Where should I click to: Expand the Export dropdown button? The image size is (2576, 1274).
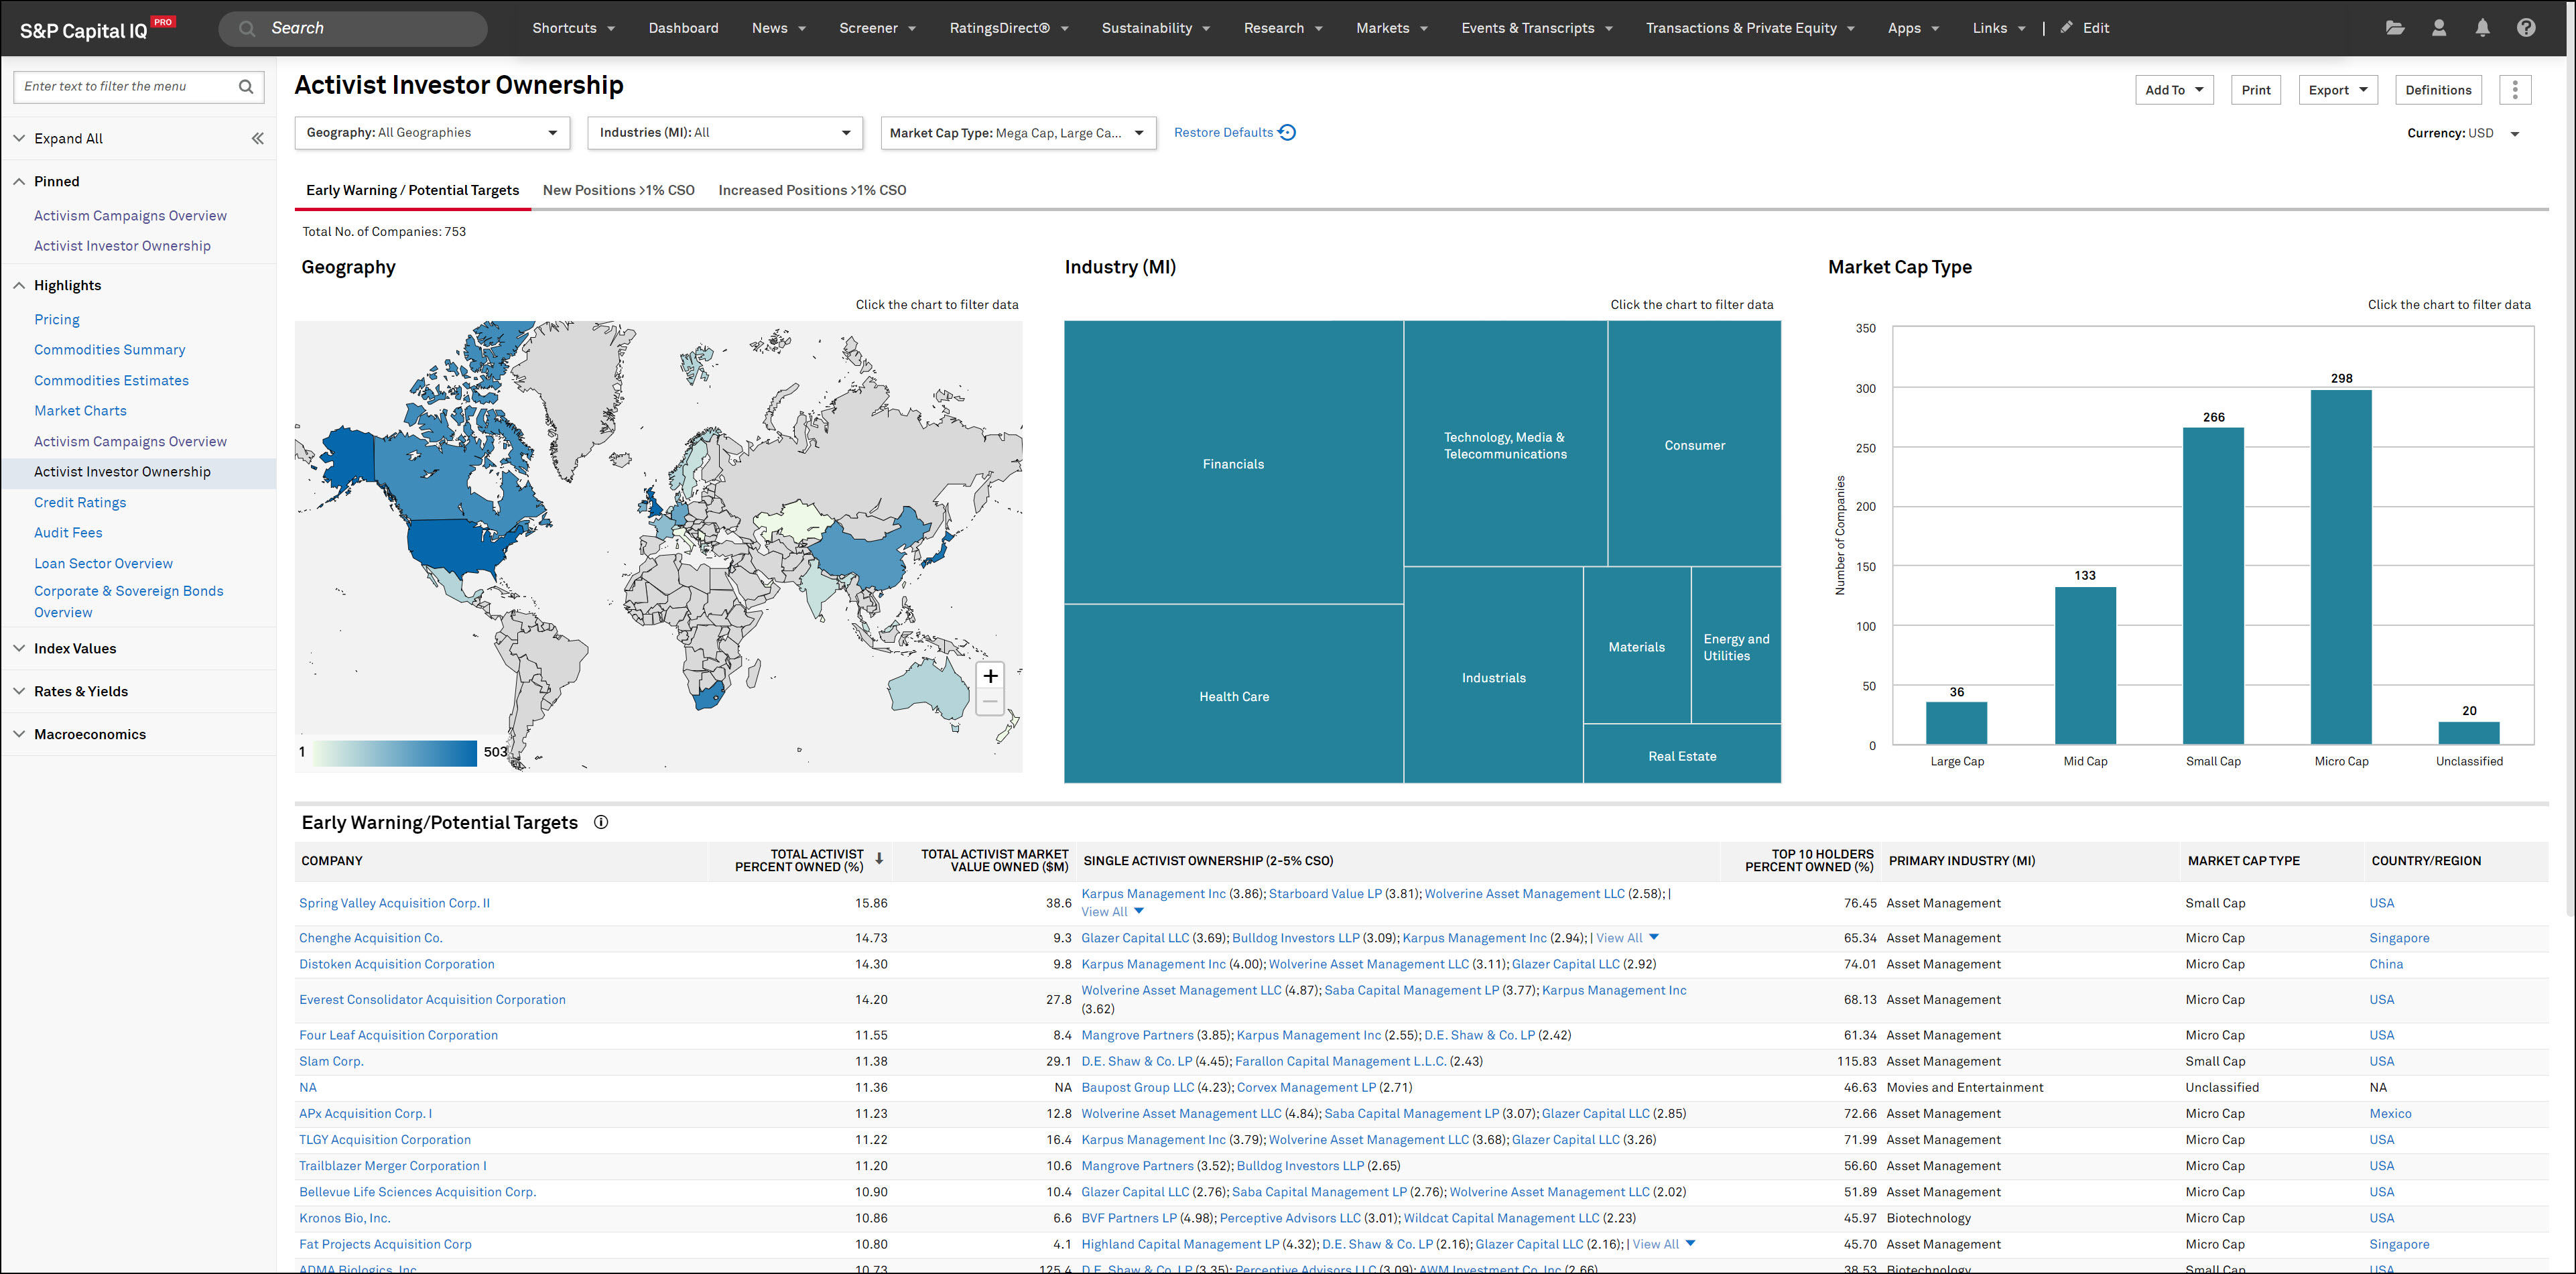point(2337,90)
